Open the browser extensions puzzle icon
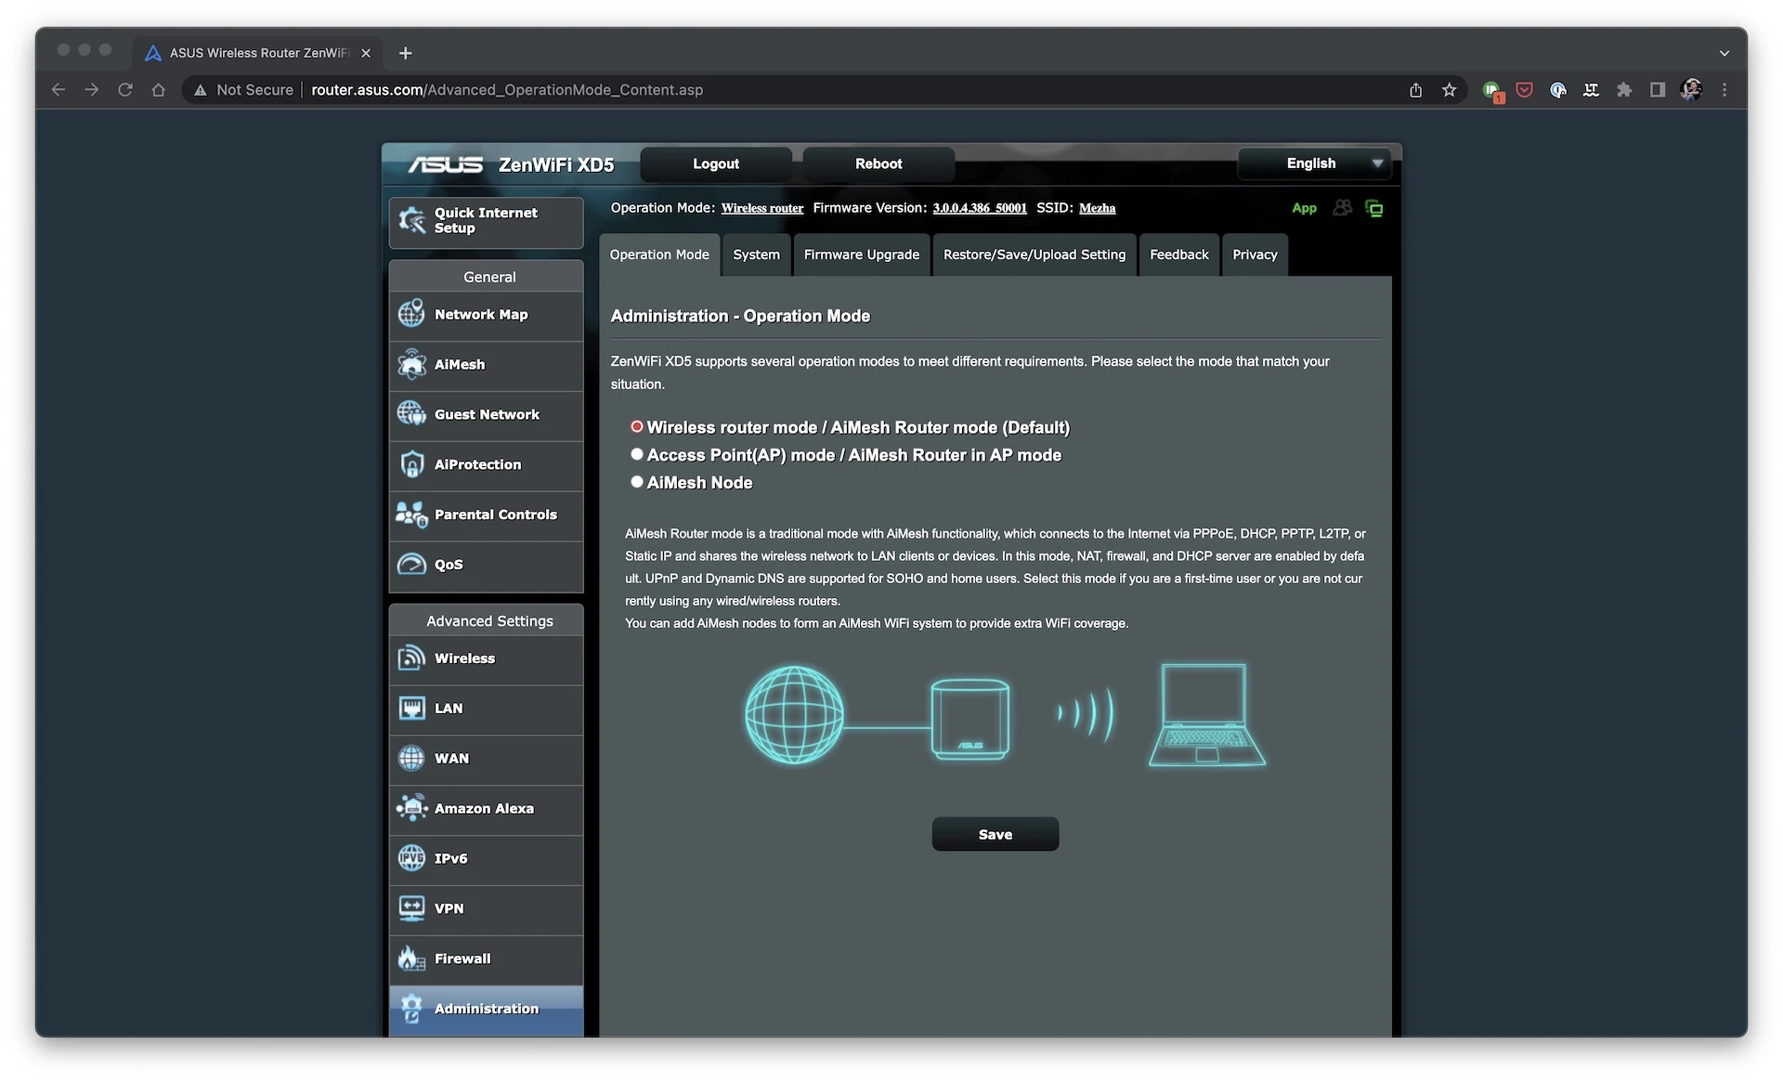 tap(1624, 90)
